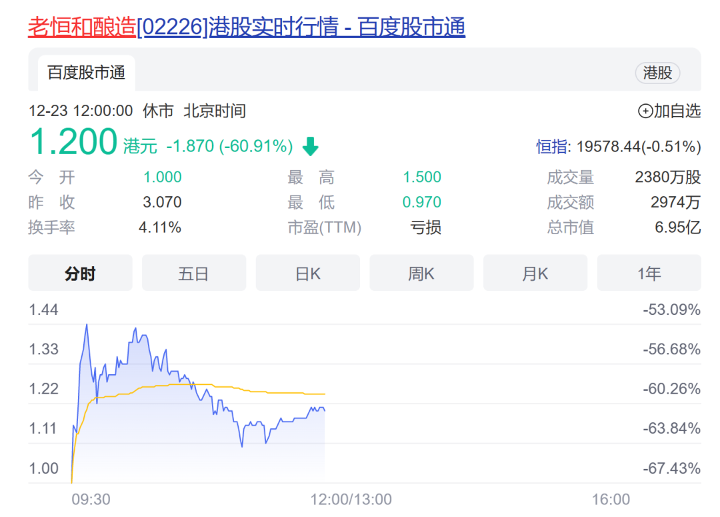Click the 市盈(TTM) value 亏损
Viewport: 720px width, 517px height.
[x=425, y=227]
